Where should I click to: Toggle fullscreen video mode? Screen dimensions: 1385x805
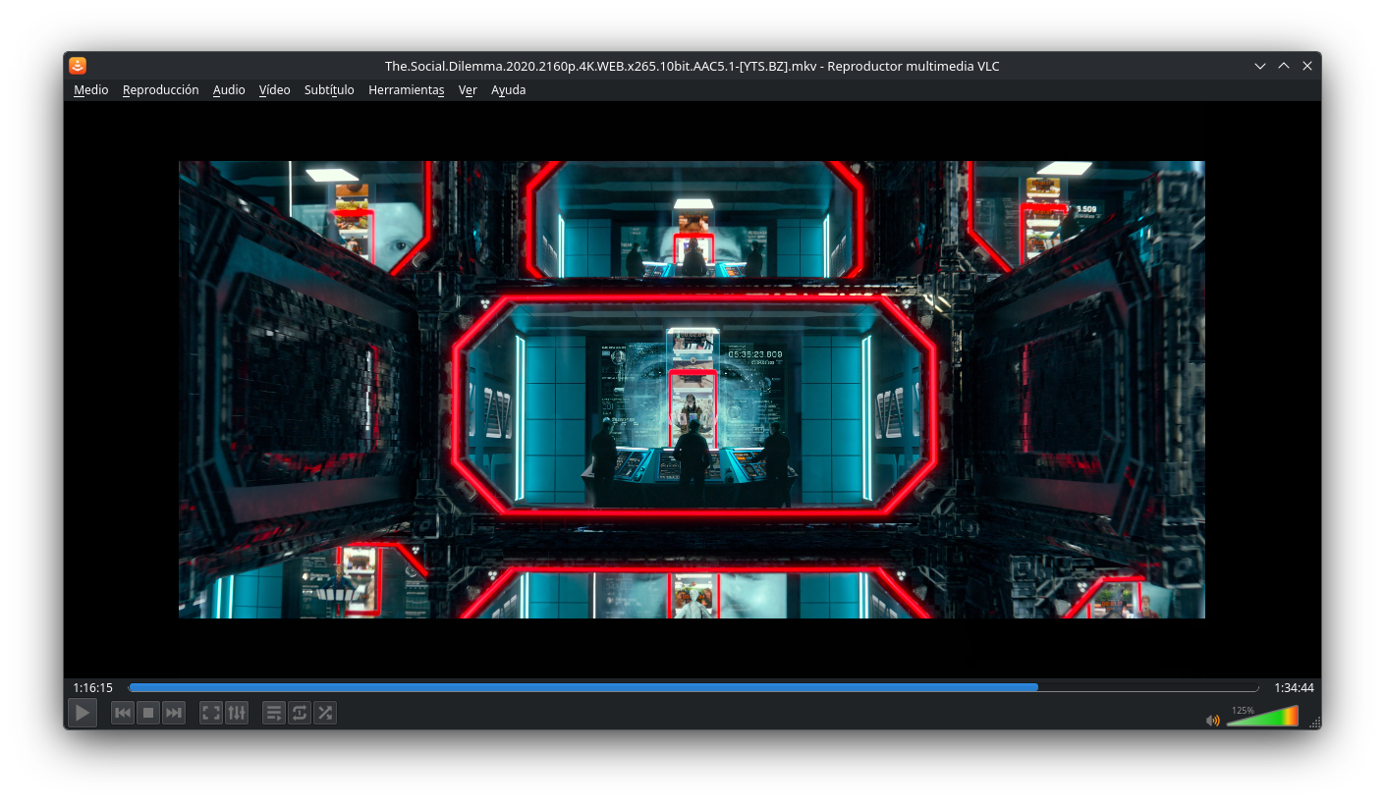tap(211, 713)
